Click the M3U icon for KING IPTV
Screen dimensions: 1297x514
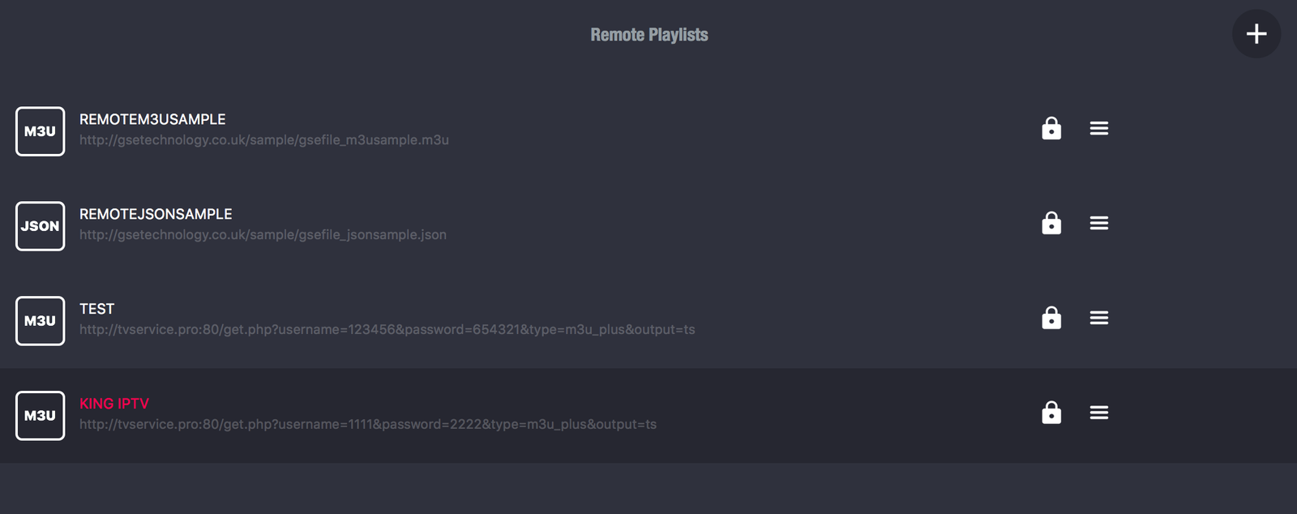(x=40, y=416)
